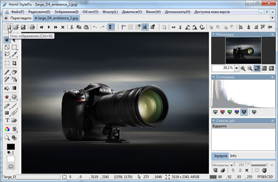The height and width of the screenshot is (182, 278).
Task: Toggle the red channel in histogram
Action: point(222,112)
